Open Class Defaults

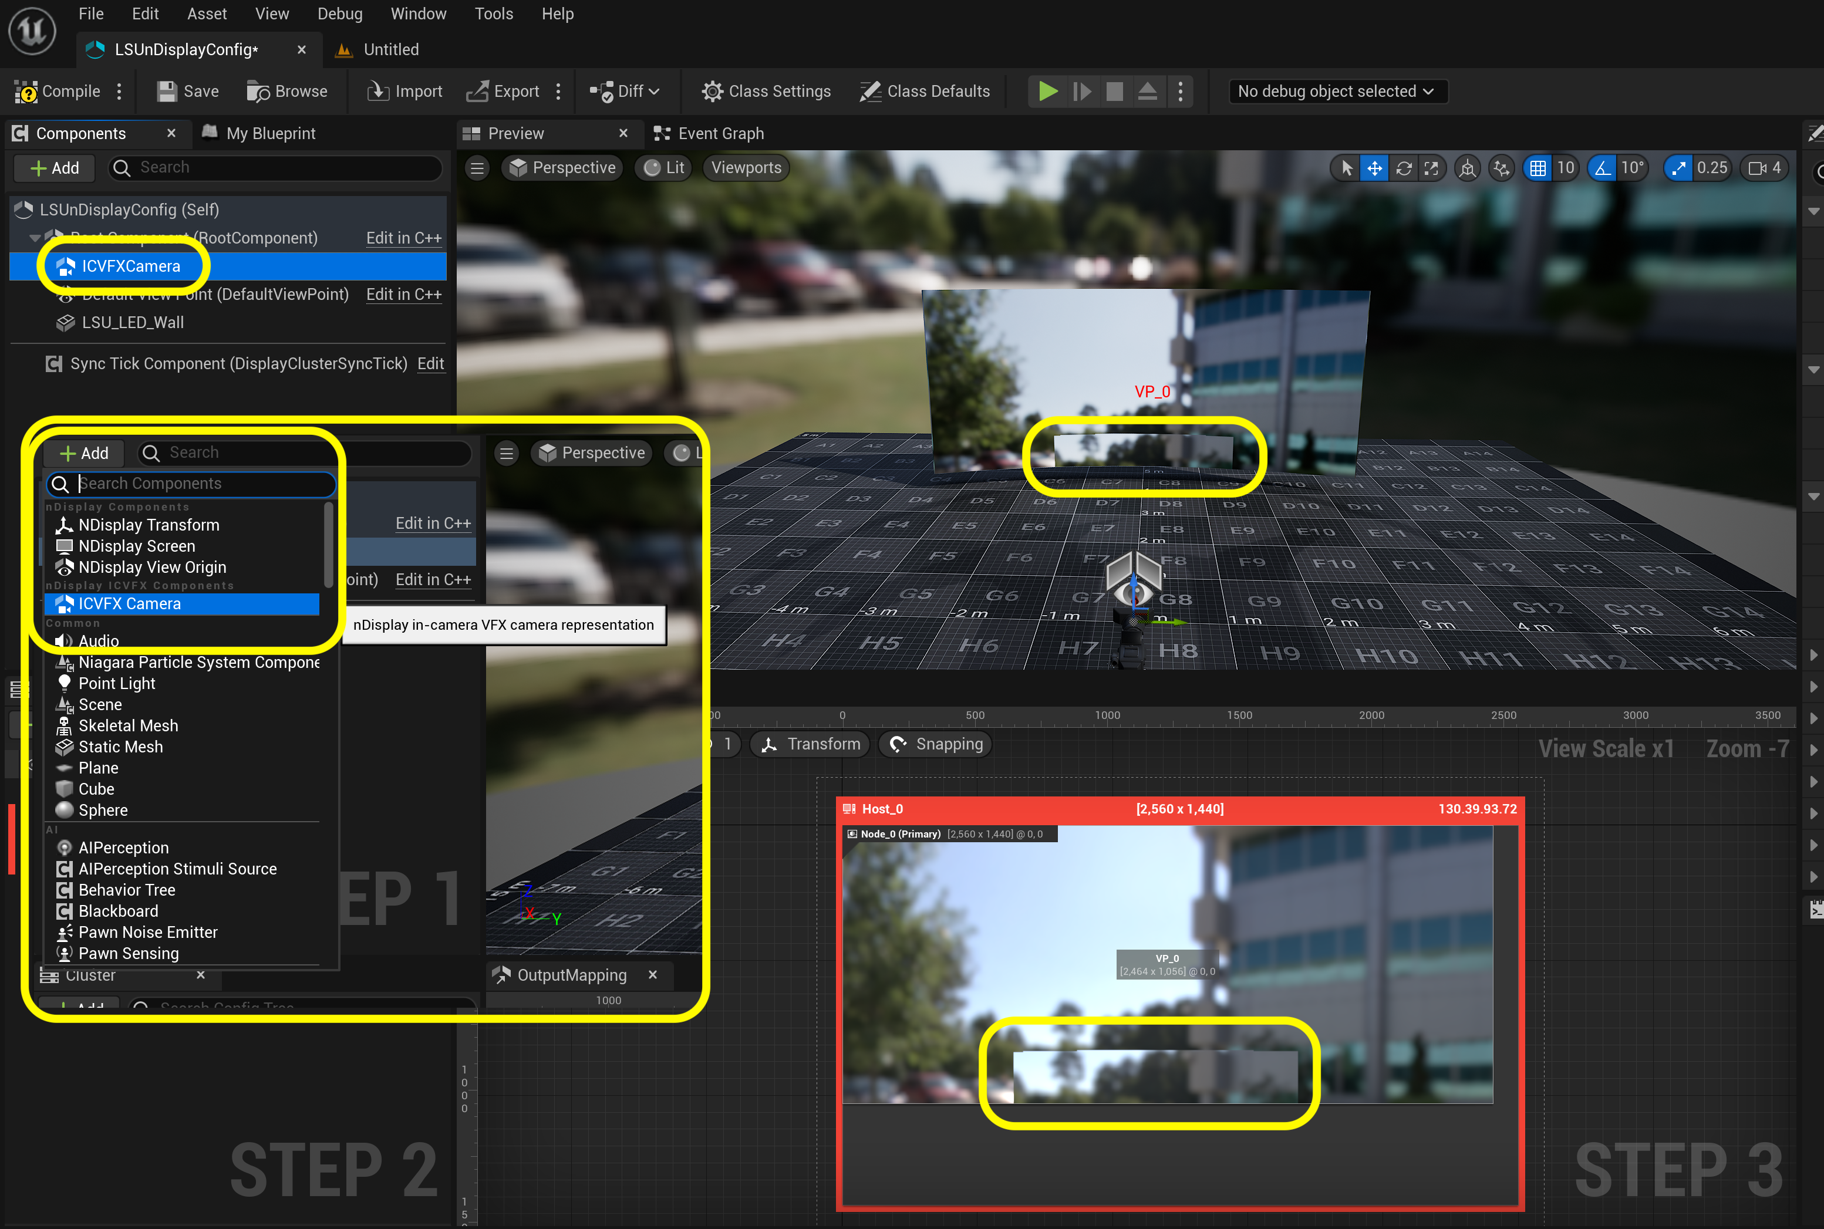tap(925, 92)
